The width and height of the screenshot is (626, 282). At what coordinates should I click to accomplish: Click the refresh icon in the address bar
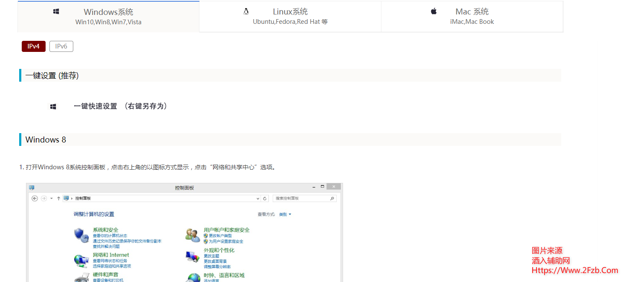[x=264, y=198]
